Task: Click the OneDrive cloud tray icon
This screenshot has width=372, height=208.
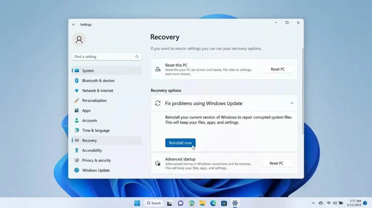Action: click(321, 203)
